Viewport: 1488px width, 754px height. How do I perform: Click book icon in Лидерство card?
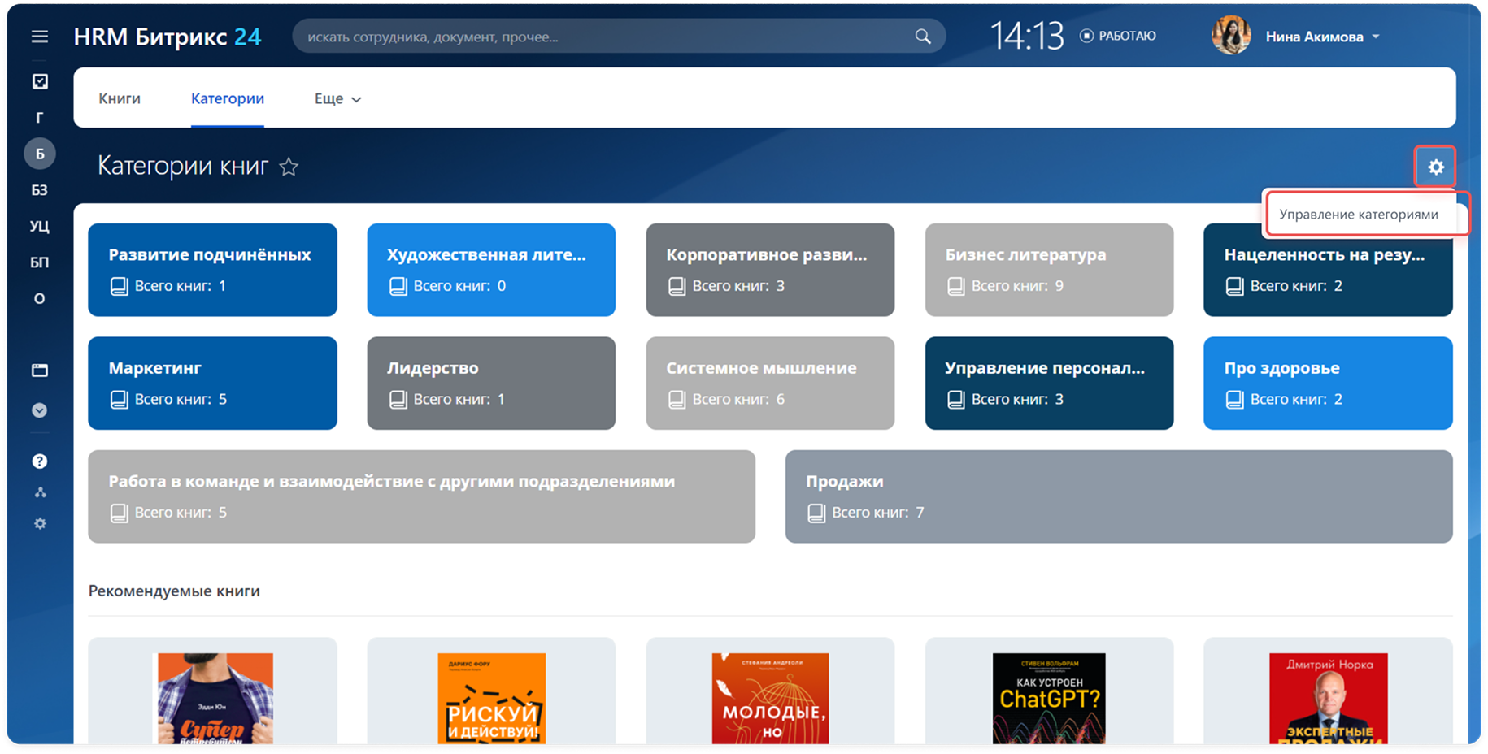pos(398,400)
